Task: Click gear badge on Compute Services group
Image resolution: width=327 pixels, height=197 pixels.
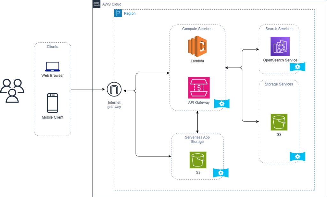Action: pyautogui.click(x=222, y=104)
